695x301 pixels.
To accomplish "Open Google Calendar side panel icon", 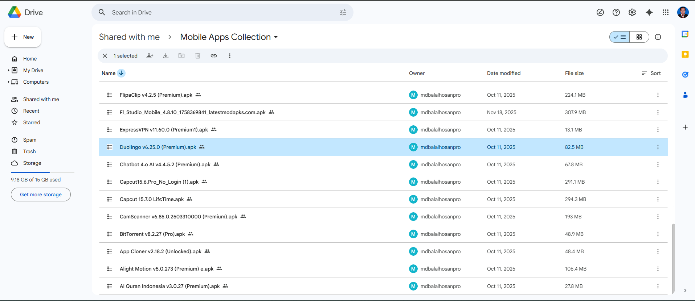I will 685,34.
